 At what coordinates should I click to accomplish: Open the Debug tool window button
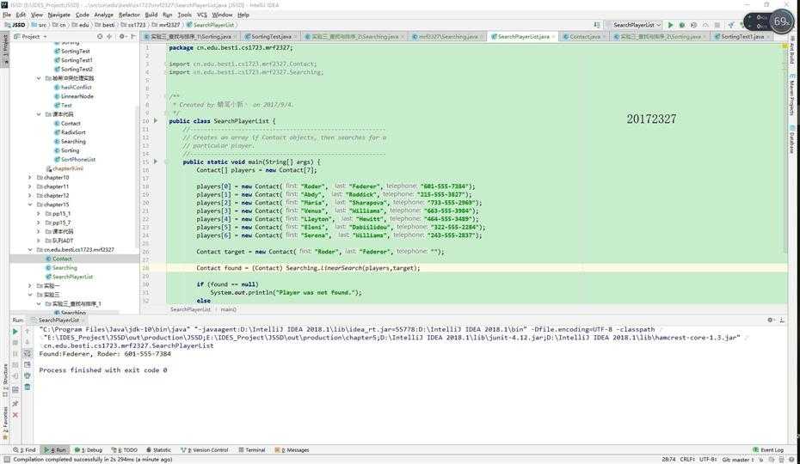point(89,449)
